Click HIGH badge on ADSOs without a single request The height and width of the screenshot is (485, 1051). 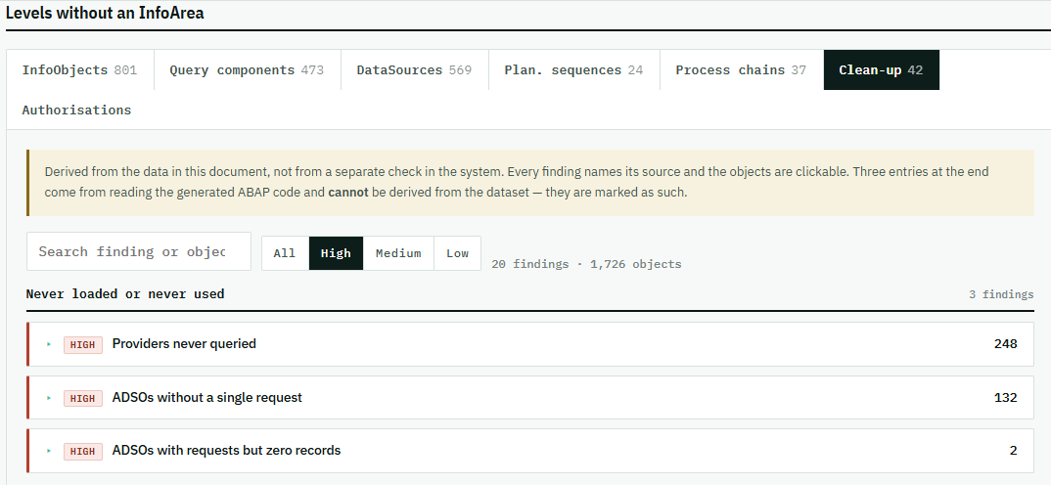point(83,398)
